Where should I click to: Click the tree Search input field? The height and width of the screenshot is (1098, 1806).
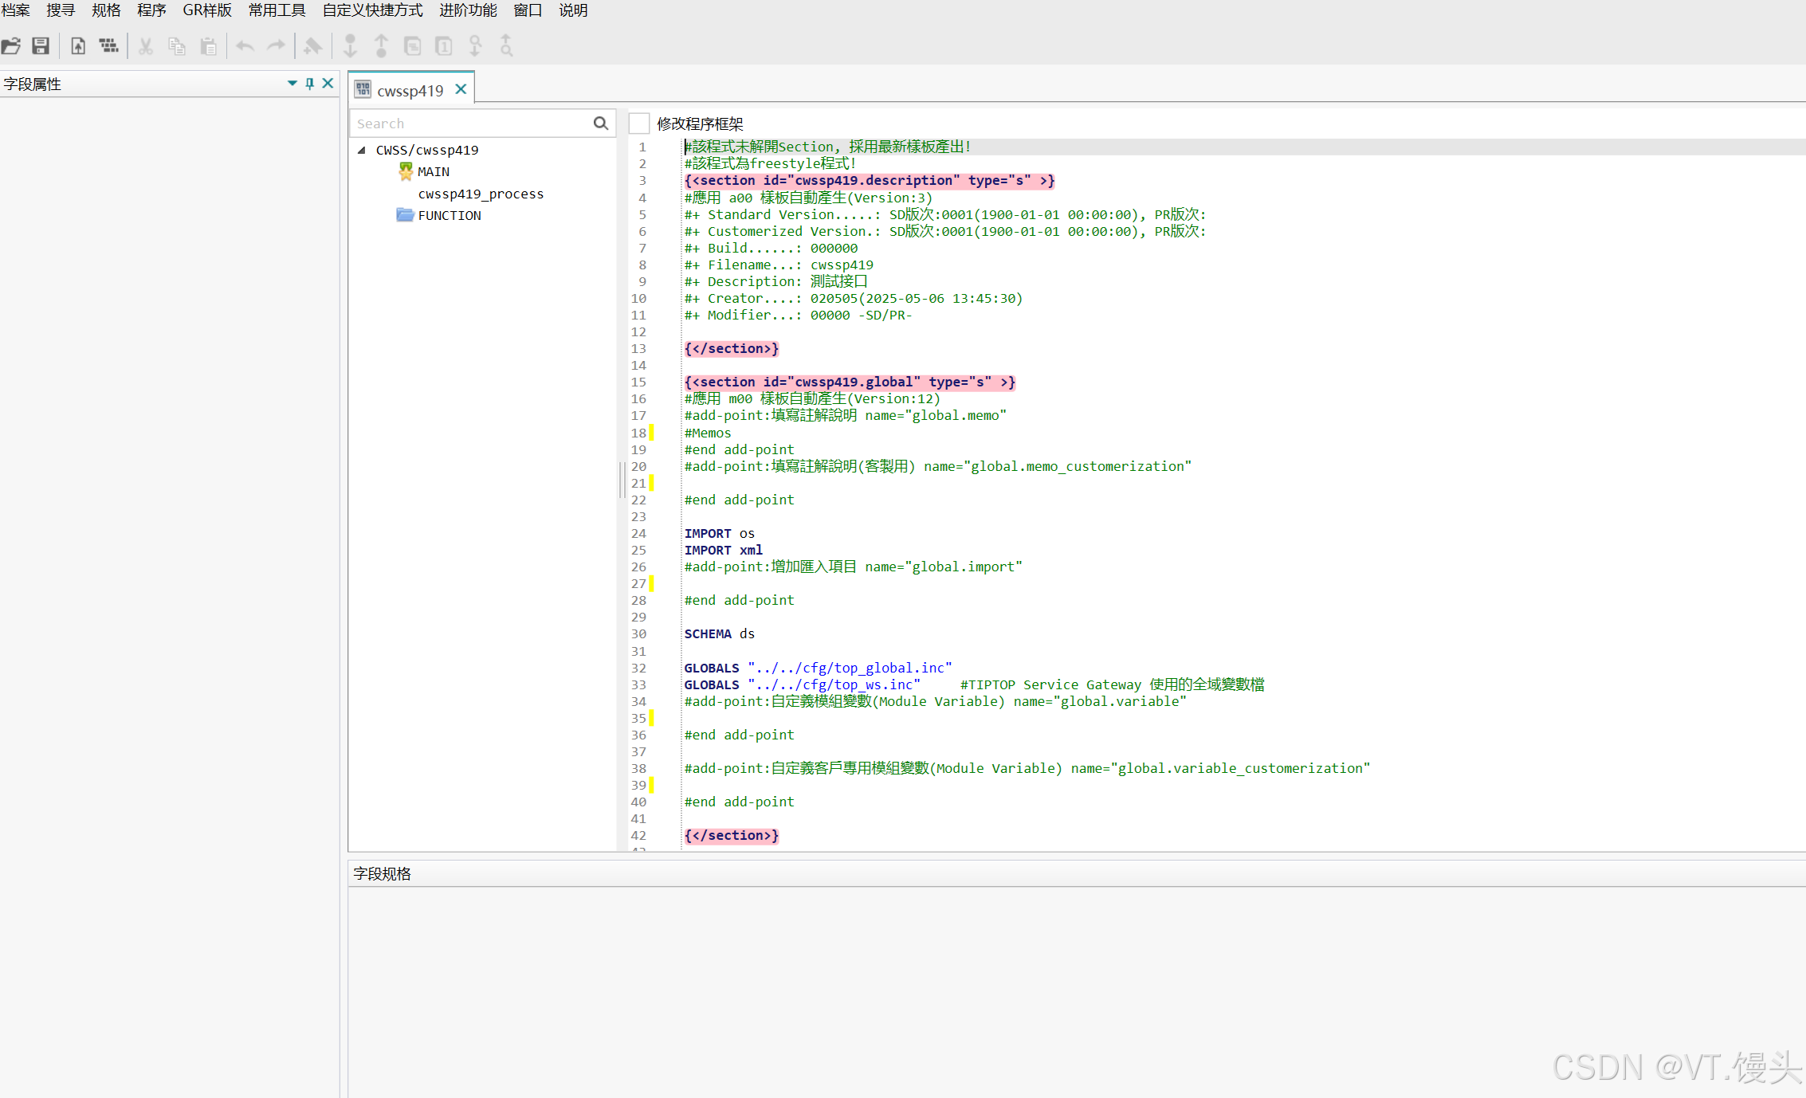470,124
